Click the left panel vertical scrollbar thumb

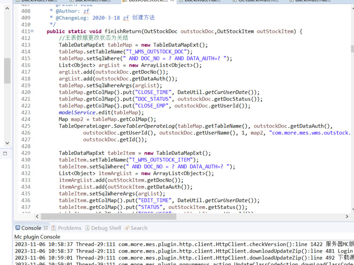pyautogui.click(x=7, y=71)
